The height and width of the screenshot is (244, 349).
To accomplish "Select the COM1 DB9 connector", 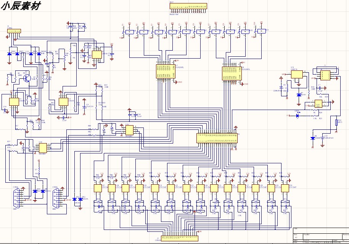I will pyautogui.click(x=17, y=198).
